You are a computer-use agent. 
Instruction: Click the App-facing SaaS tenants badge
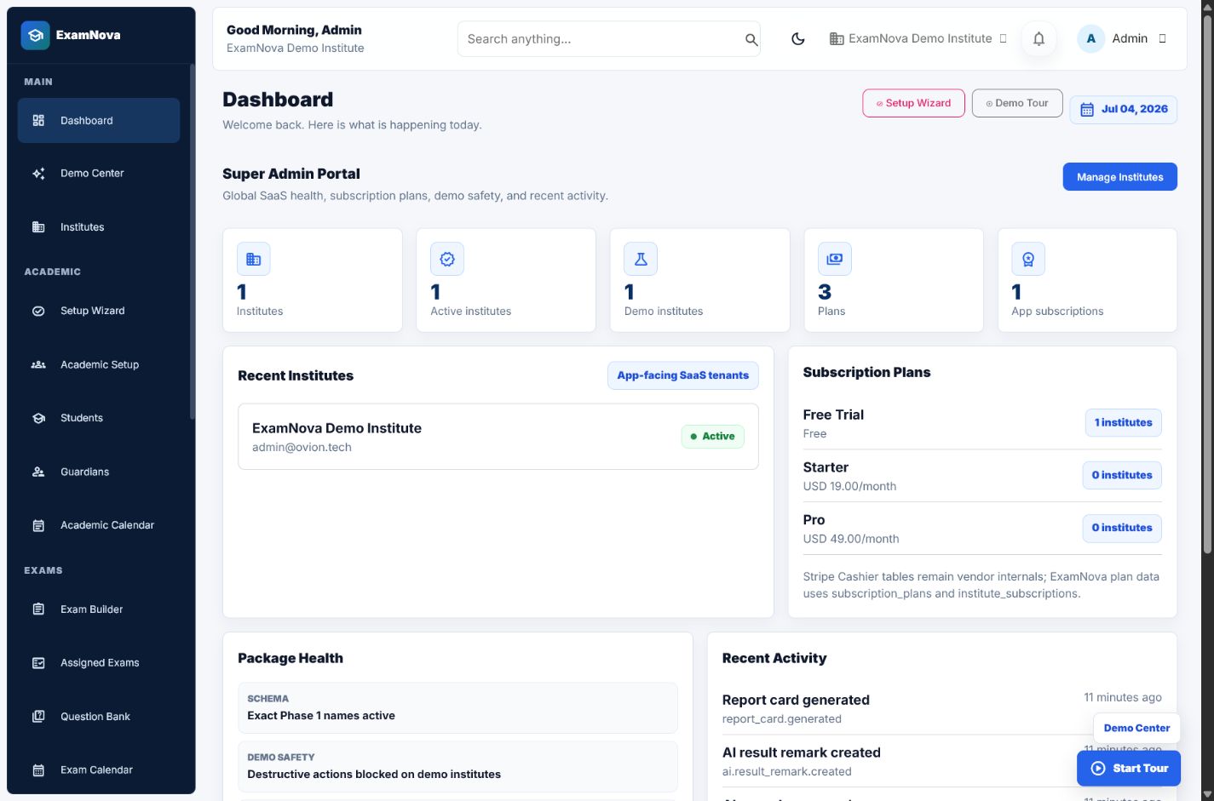coord(683,375)
